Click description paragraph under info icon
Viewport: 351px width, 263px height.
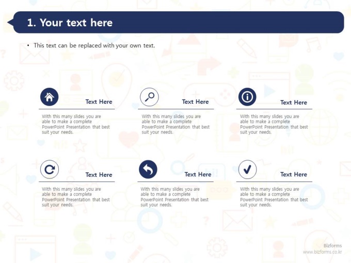point(274,124)
